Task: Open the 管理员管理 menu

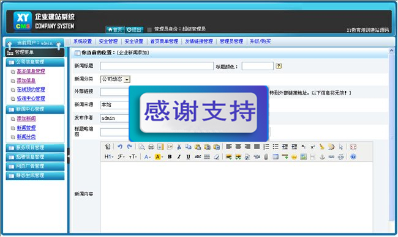Action: click(231, 42)
